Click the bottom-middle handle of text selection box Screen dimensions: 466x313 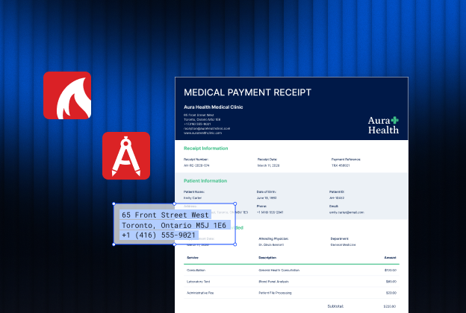175,244
